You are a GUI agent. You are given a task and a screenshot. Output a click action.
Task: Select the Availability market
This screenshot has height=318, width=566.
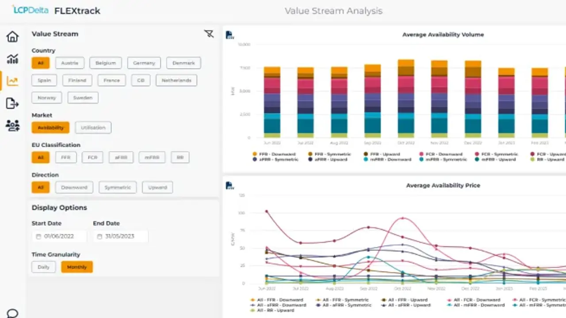(50, 128)
